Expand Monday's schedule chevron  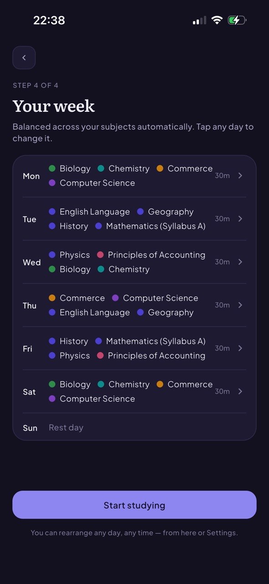click(x=240, y=176)
